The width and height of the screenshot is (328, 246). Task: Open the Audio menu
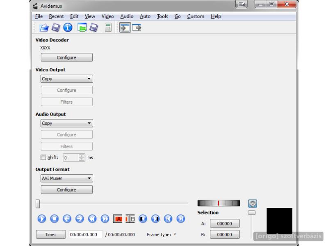tap(127, 16)
